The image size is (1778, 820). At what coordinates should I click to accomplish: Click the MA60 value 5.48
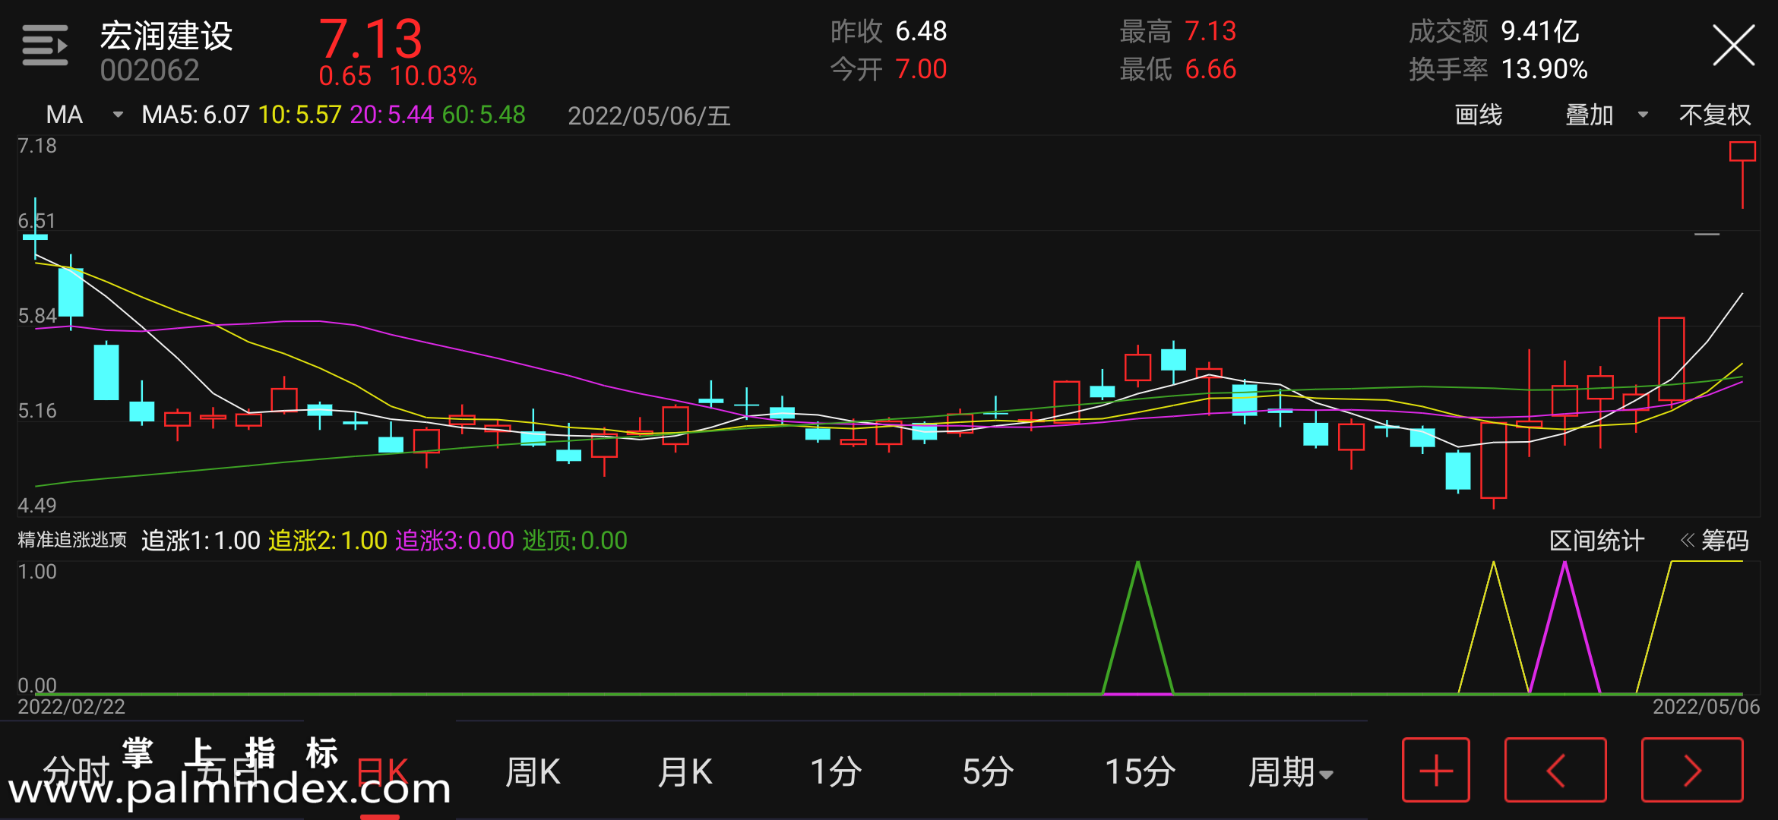pos(483,115)
